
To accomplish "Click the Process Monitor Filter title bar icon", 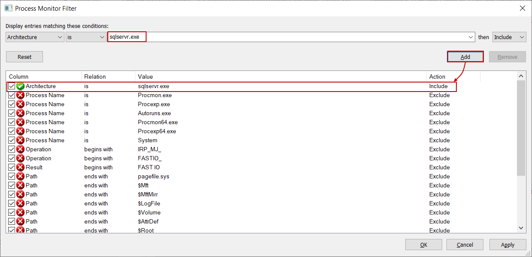I will click(x=8, y=8).
